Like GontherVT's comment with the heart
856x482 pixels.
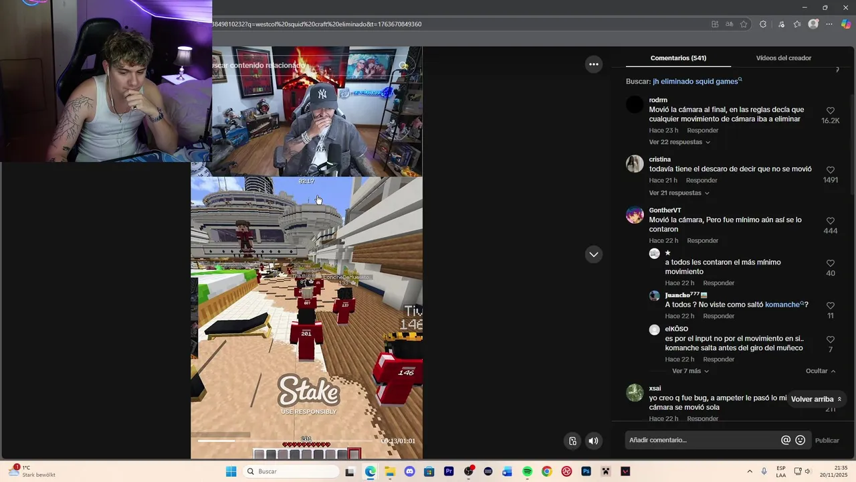830,221
